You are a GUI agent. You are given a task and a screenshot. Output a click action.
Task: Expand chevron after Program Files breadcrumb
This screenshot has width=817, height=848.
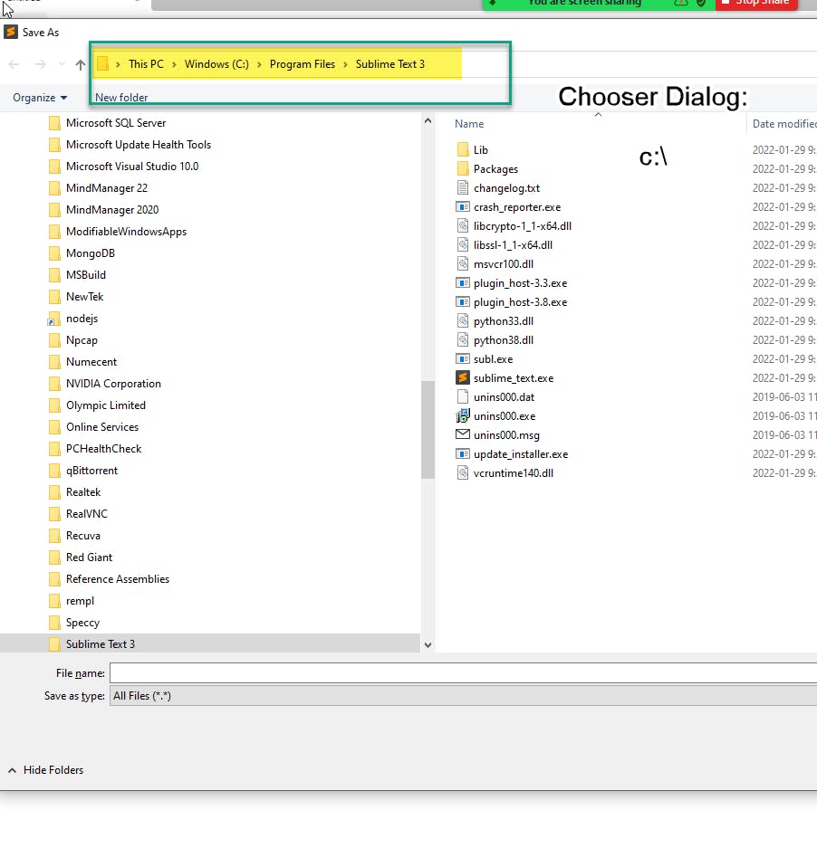[345, 64]
